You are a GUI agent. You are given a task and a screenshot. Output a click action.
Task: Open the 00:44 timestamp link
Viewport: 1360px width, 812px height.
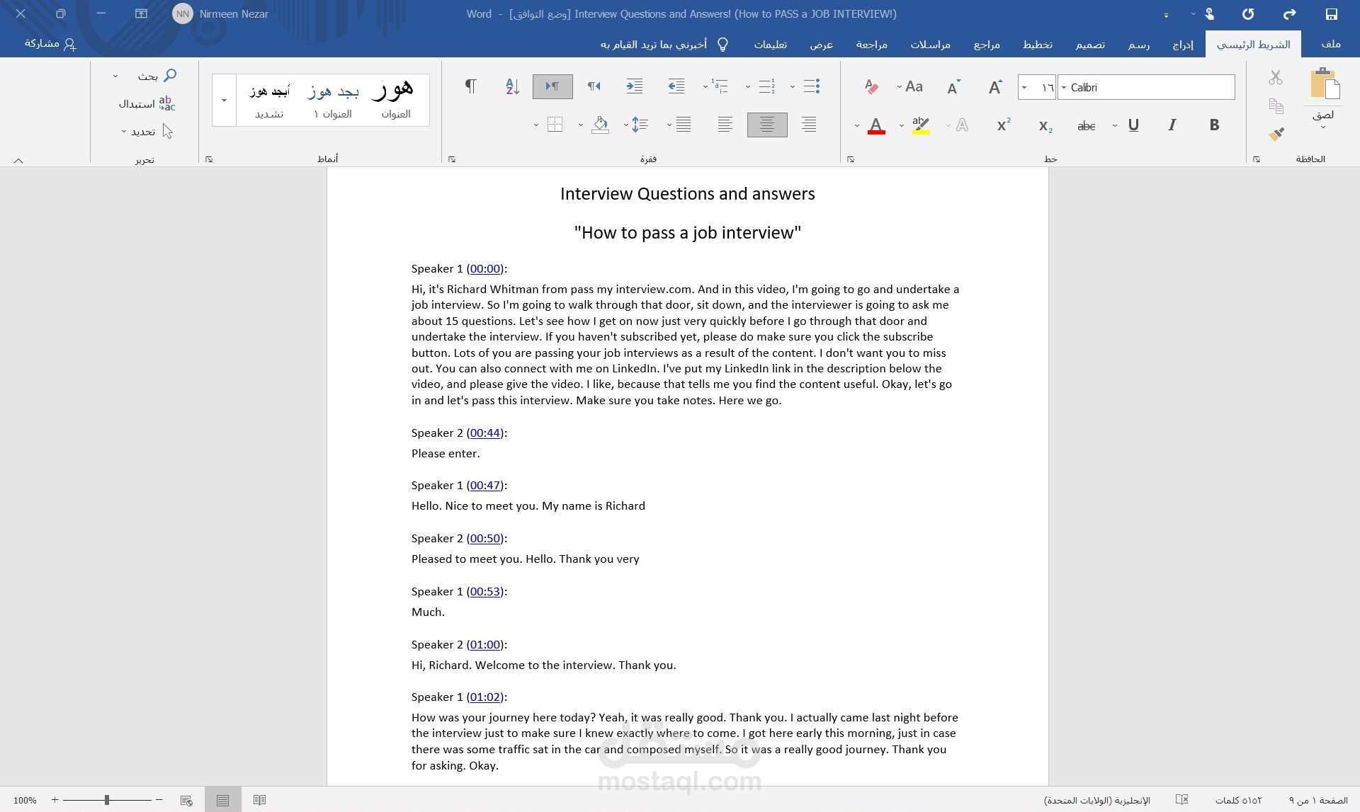(x=485, y=433)
